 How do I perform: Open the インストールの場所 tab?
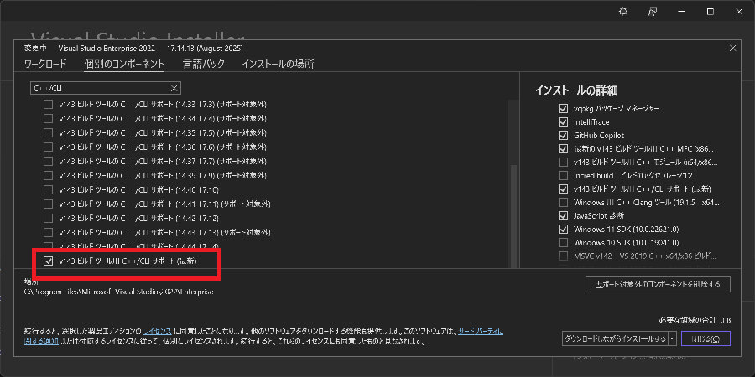[278, 64]
